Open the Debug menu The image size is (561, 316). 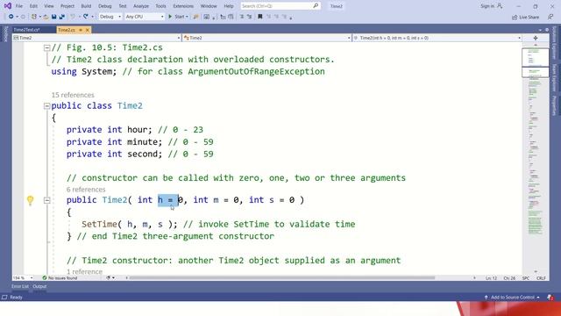[105, 6]
